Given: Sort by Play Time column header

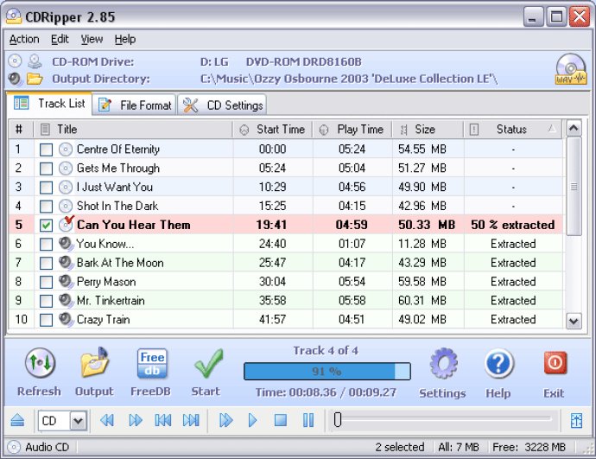Looking at the screenshot, I should 352,130.
